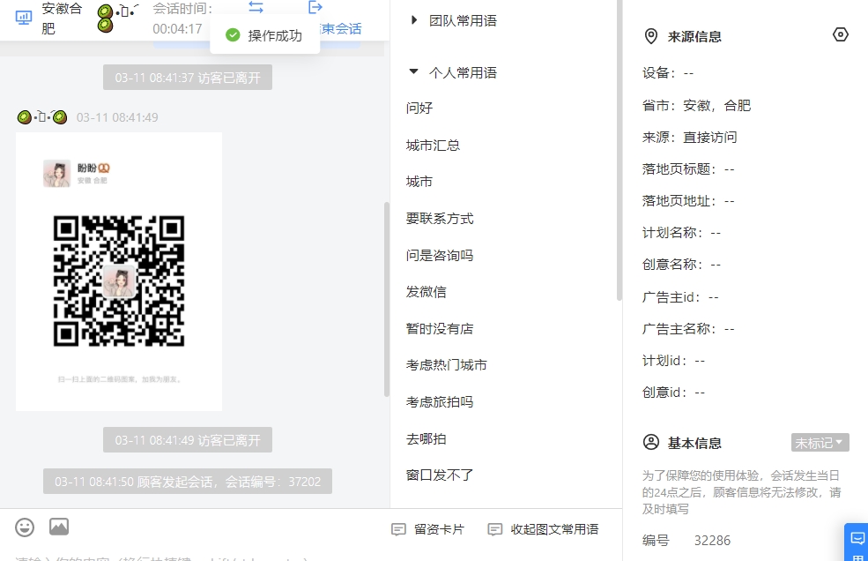
Task: Click the 设备 field in source info
Action: [x=668, y=73]
